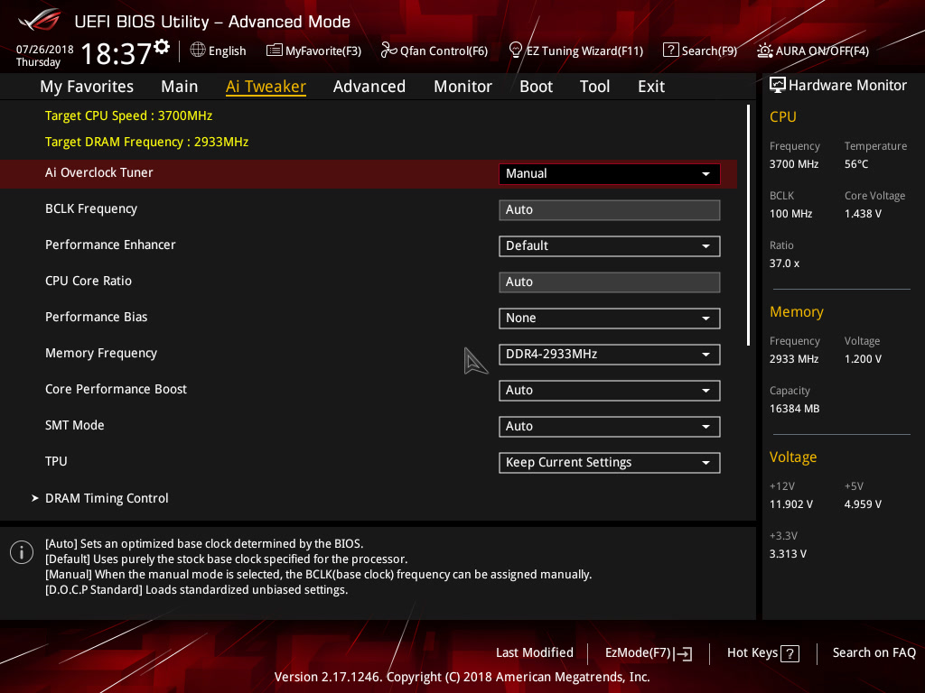Click the memory Voltage 1.200 V value
925x693 pixels.
click(x=863, y=359)
